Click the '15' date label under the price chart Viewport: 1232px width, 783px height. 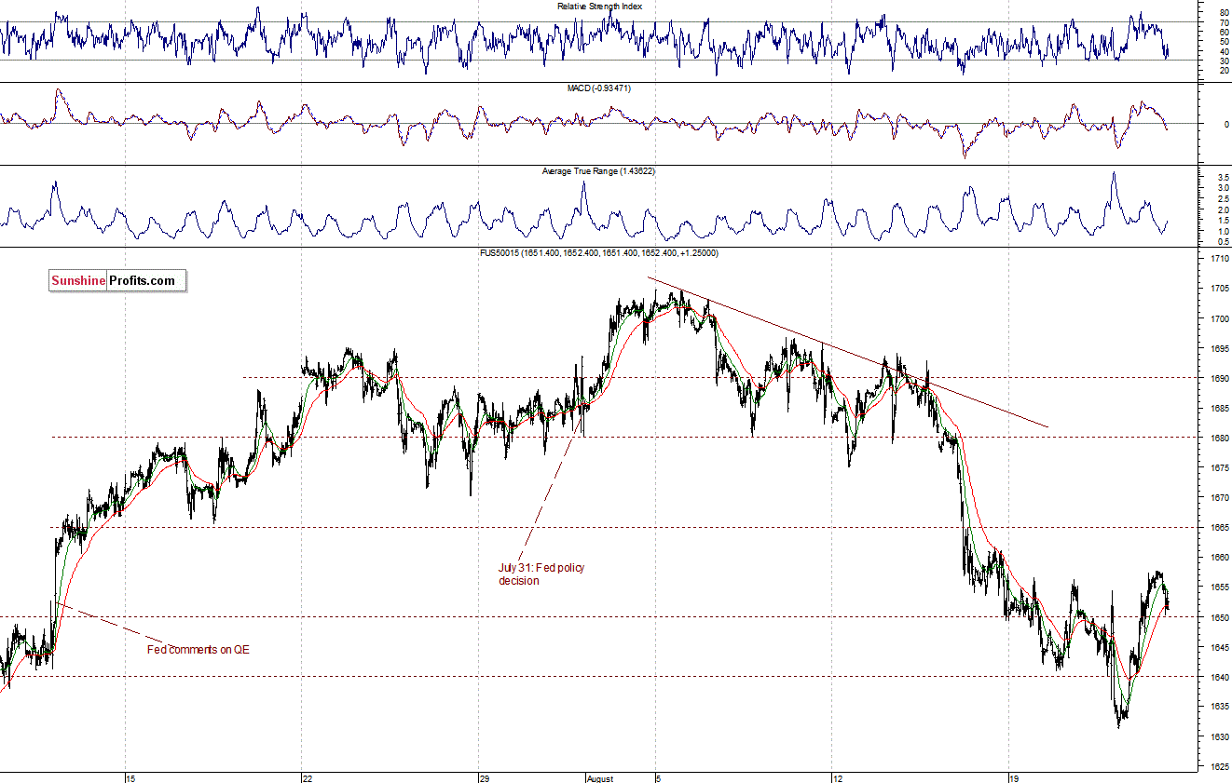point(130,777)
